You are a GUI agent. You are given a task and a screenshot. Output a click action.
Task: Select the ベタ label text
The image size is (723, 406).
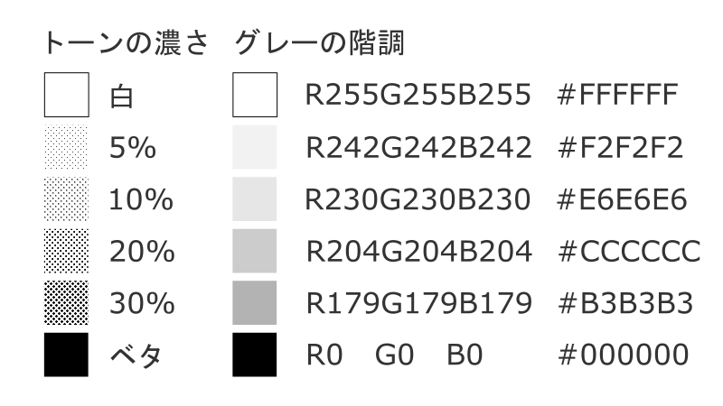[x=136, y=355]
